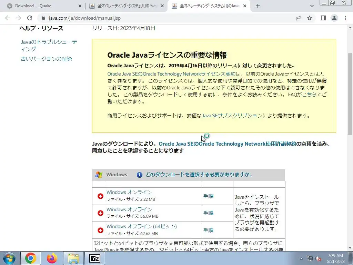Click the Chrome taskbar icon

(31, 258)
